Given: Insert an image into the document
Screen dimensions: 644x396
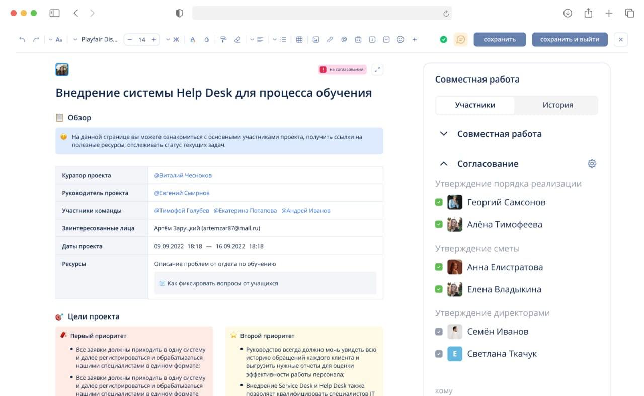Looking at the screenshot, I should coord(315,39).
